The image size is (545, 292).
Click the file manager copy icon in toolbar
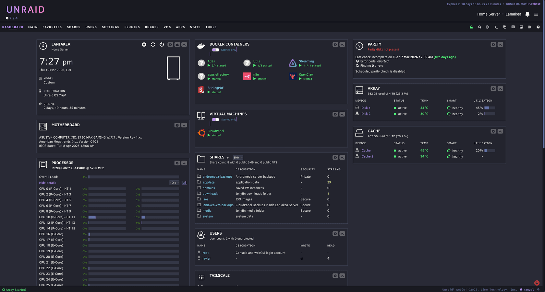(505, 27)
